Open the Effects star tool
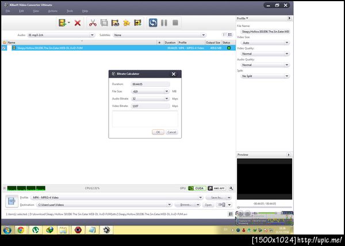 click(x=126, y=22)
